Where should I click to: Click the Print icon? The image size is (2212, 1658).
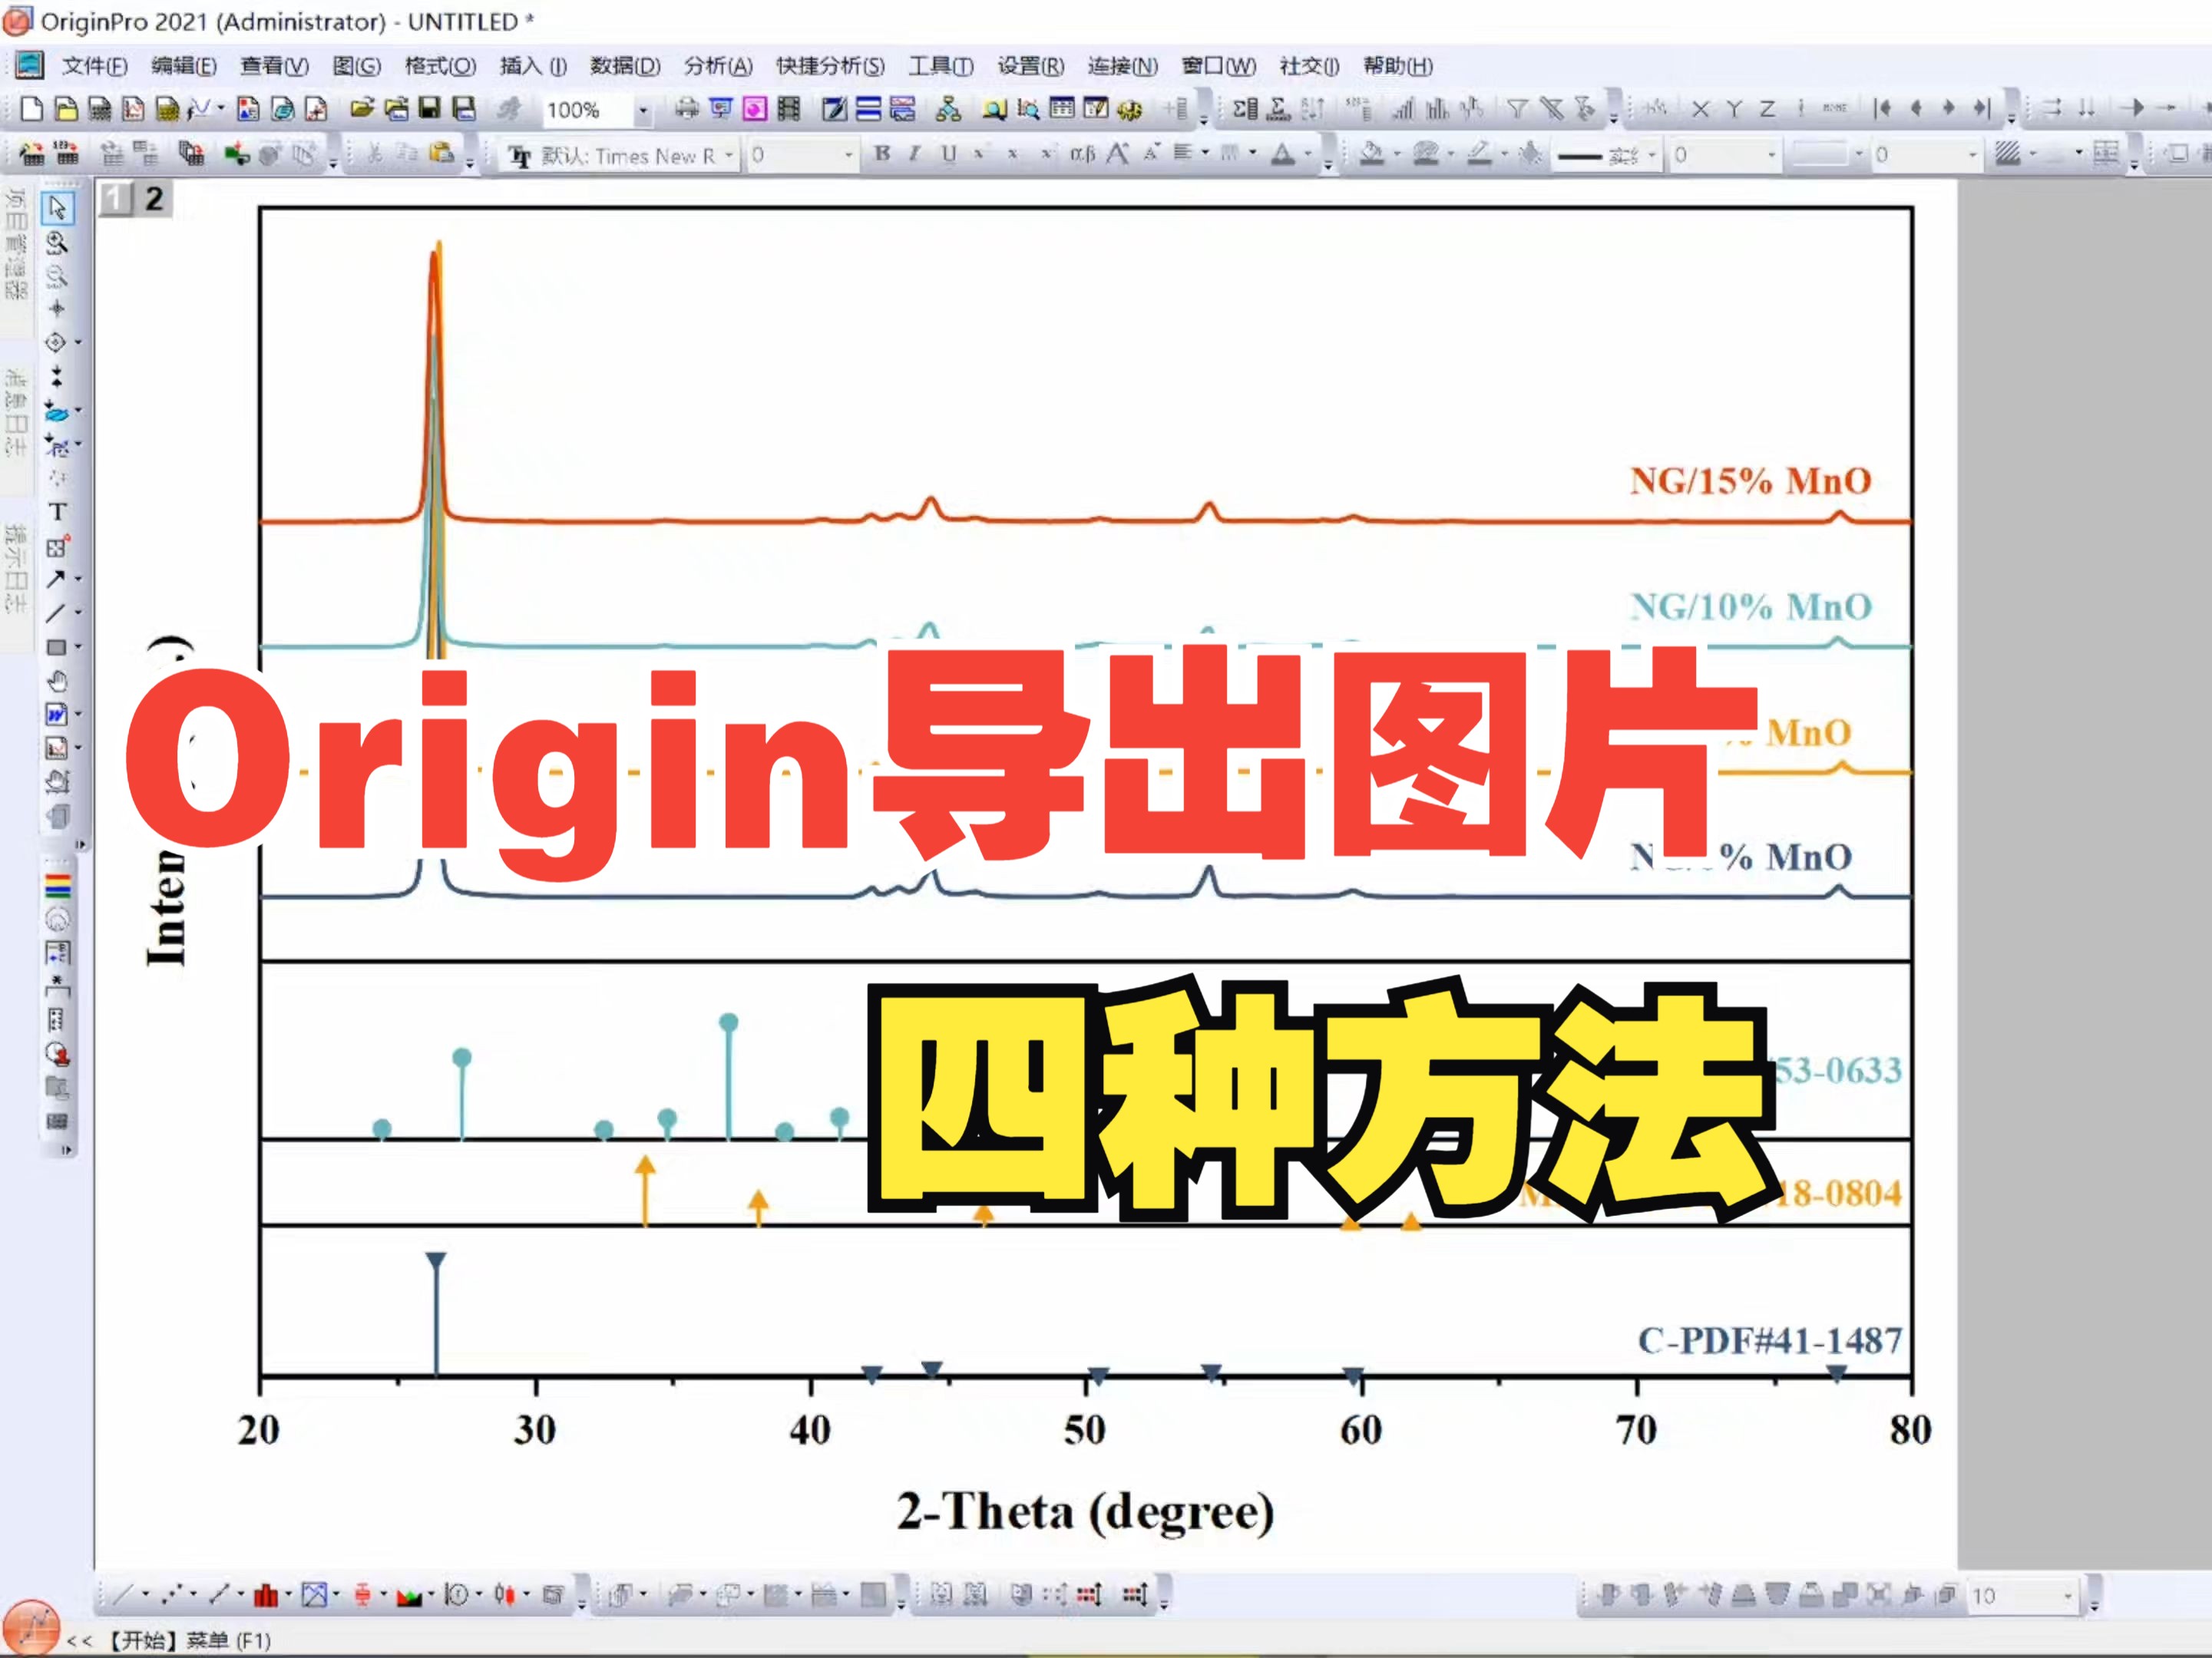point(687,109)
